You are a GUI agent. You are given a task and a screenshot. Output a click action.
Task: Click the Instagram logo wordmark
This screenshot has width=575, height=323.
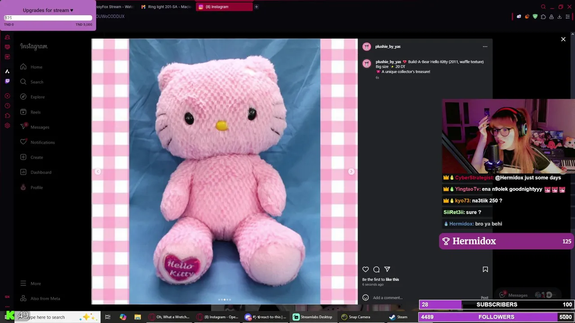tap(34, 46)
